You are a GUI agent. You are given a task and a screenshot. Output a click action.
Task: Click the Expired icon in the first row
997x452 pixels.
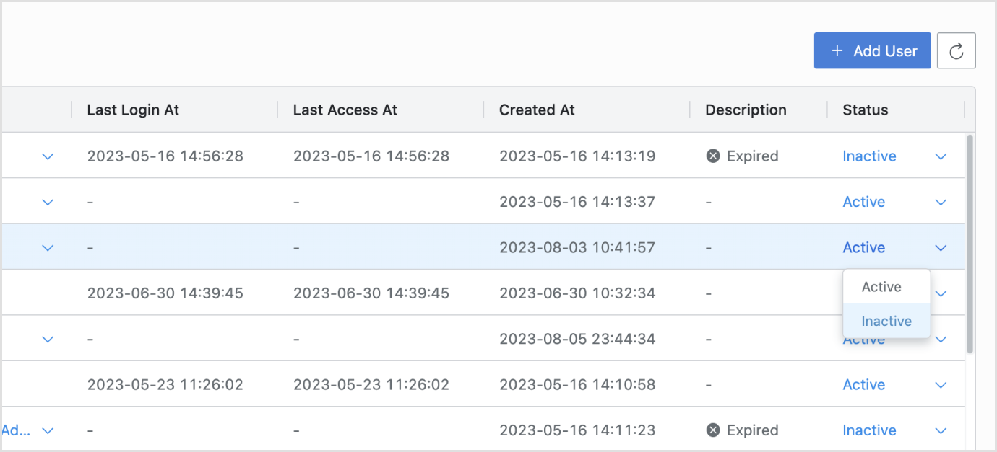[713, 156]
